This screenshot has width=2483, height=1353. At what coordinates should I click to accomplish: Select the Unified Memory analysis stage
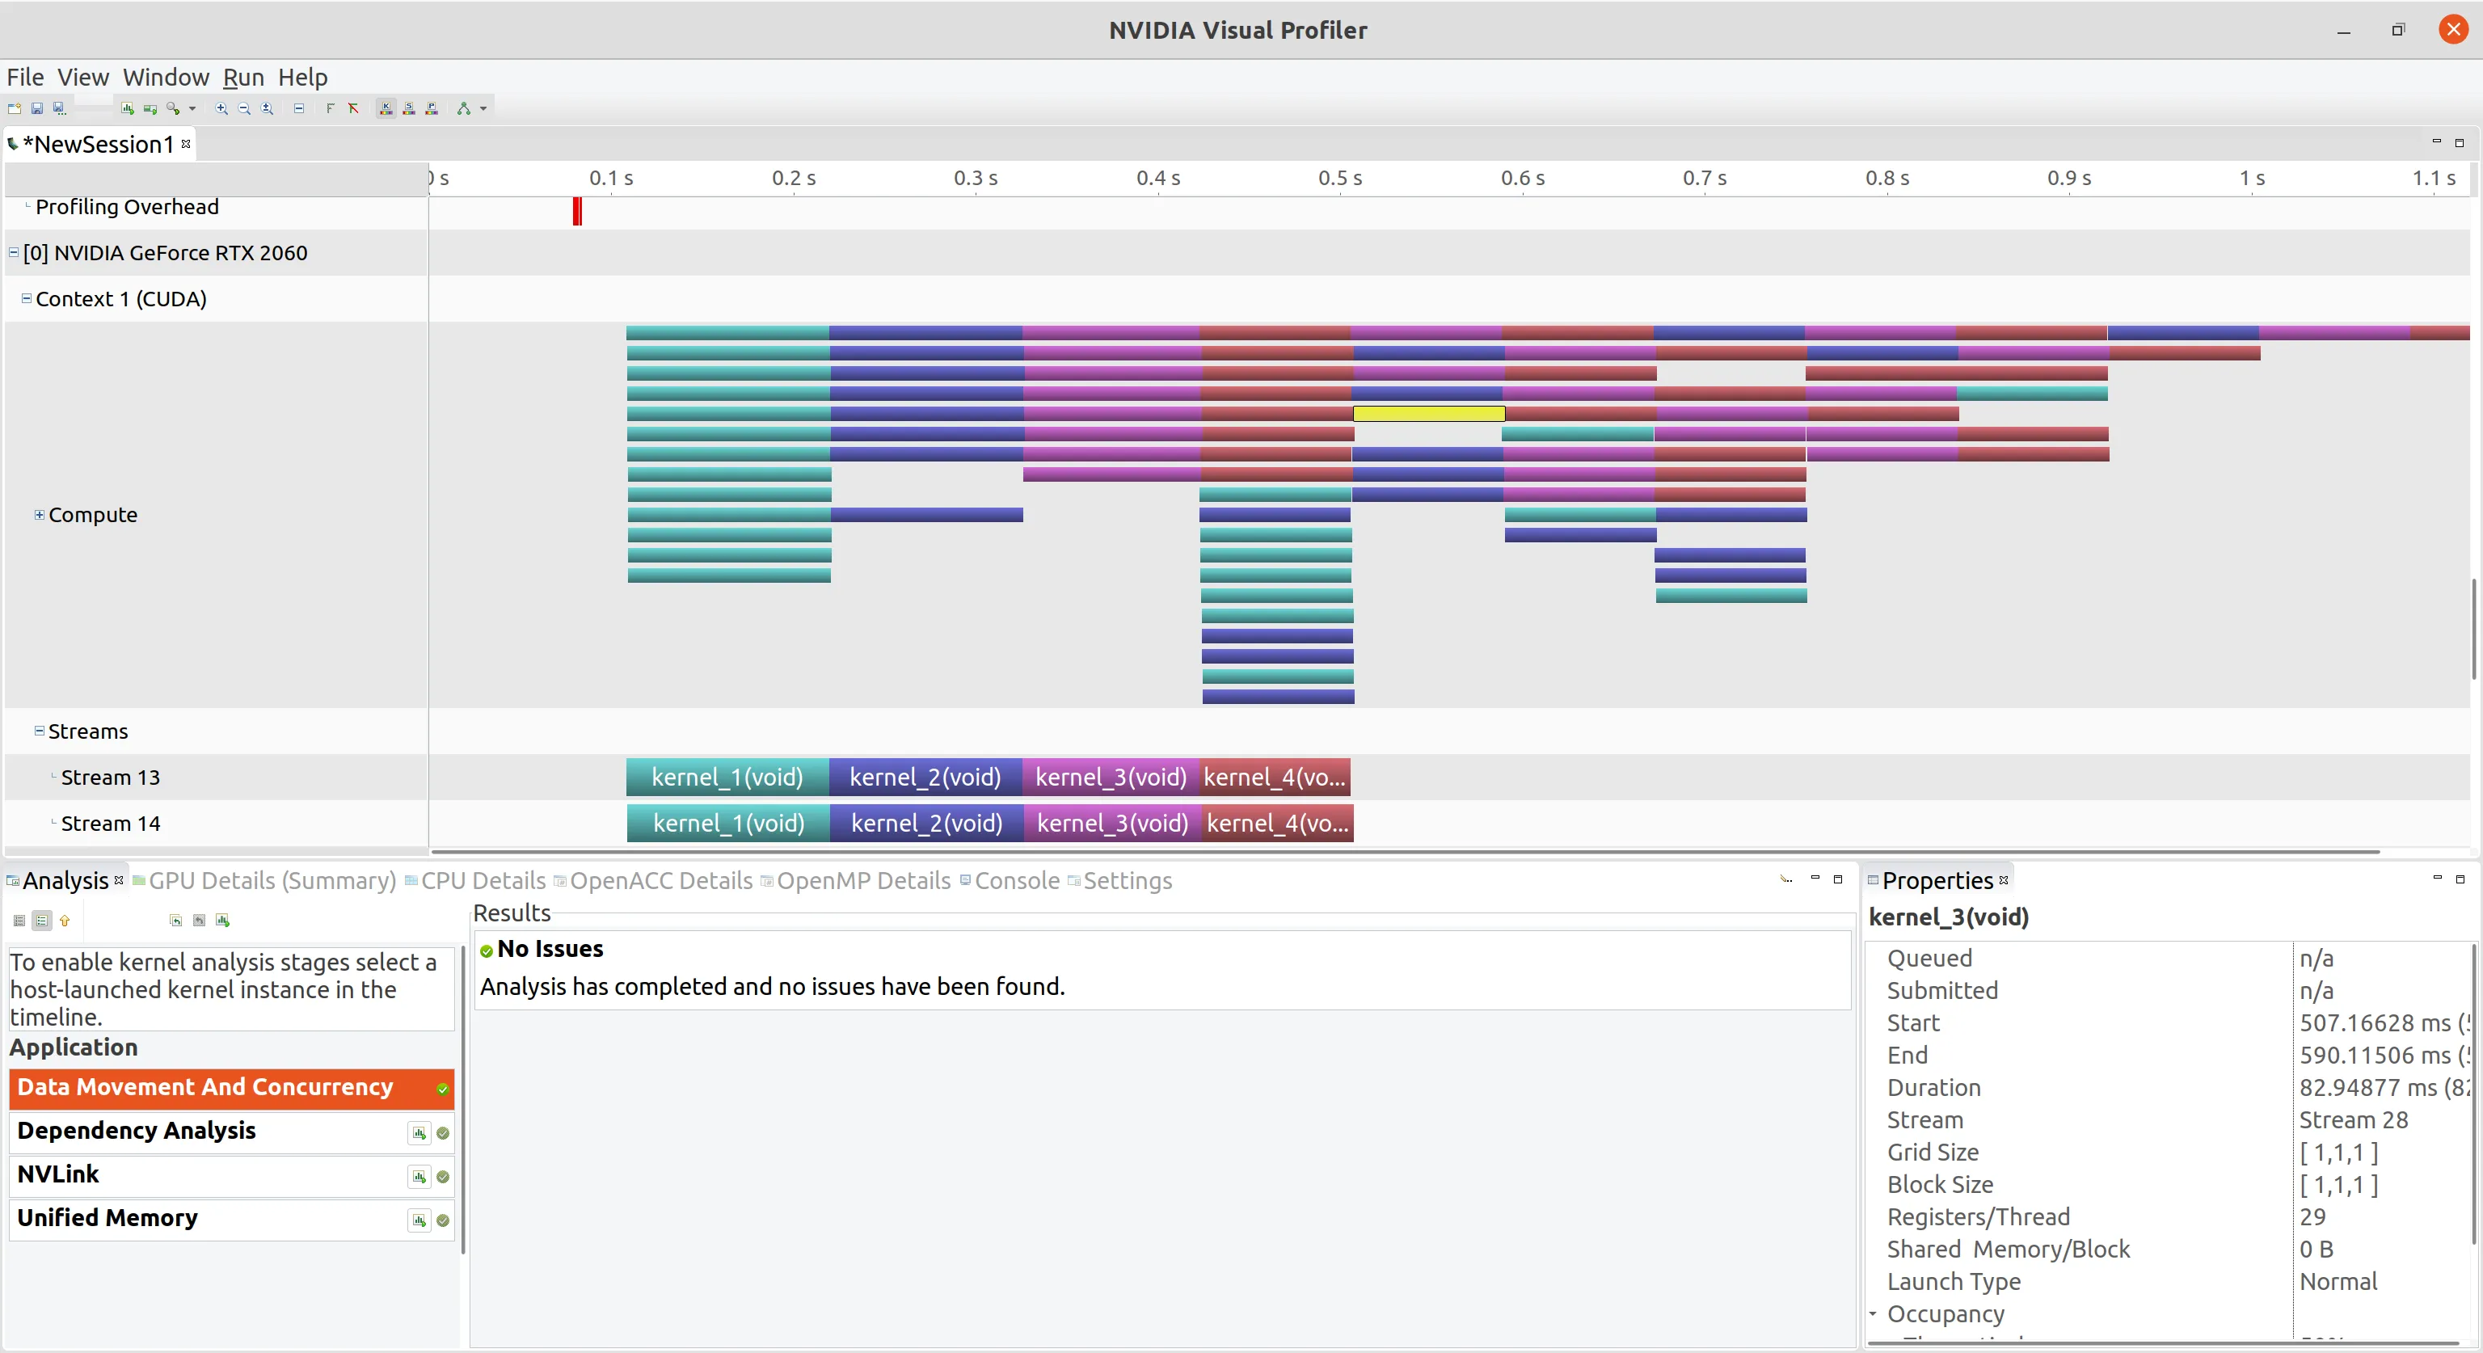pos(231,1219)
